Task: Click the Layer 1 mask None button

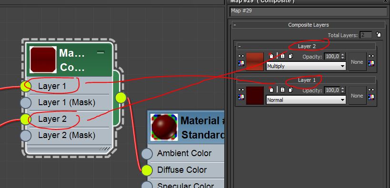Action: [x=357, y=96]
